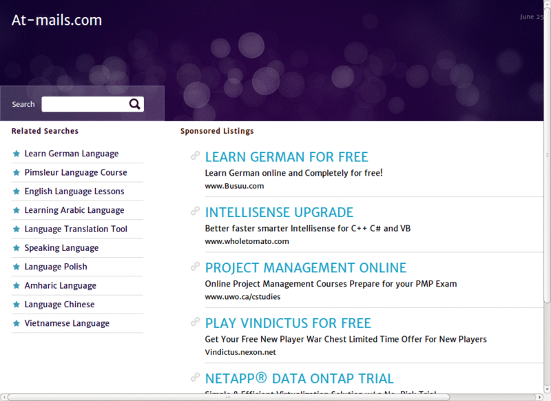This screenshot has width=551, height=401.
Task: Open the Learning Arabic Language link
Action: point(74,210)
